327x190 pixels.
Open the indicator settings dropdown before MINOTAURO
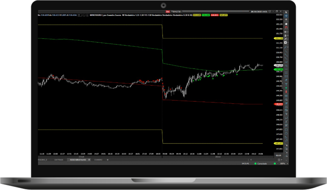[x=80, y=15]
